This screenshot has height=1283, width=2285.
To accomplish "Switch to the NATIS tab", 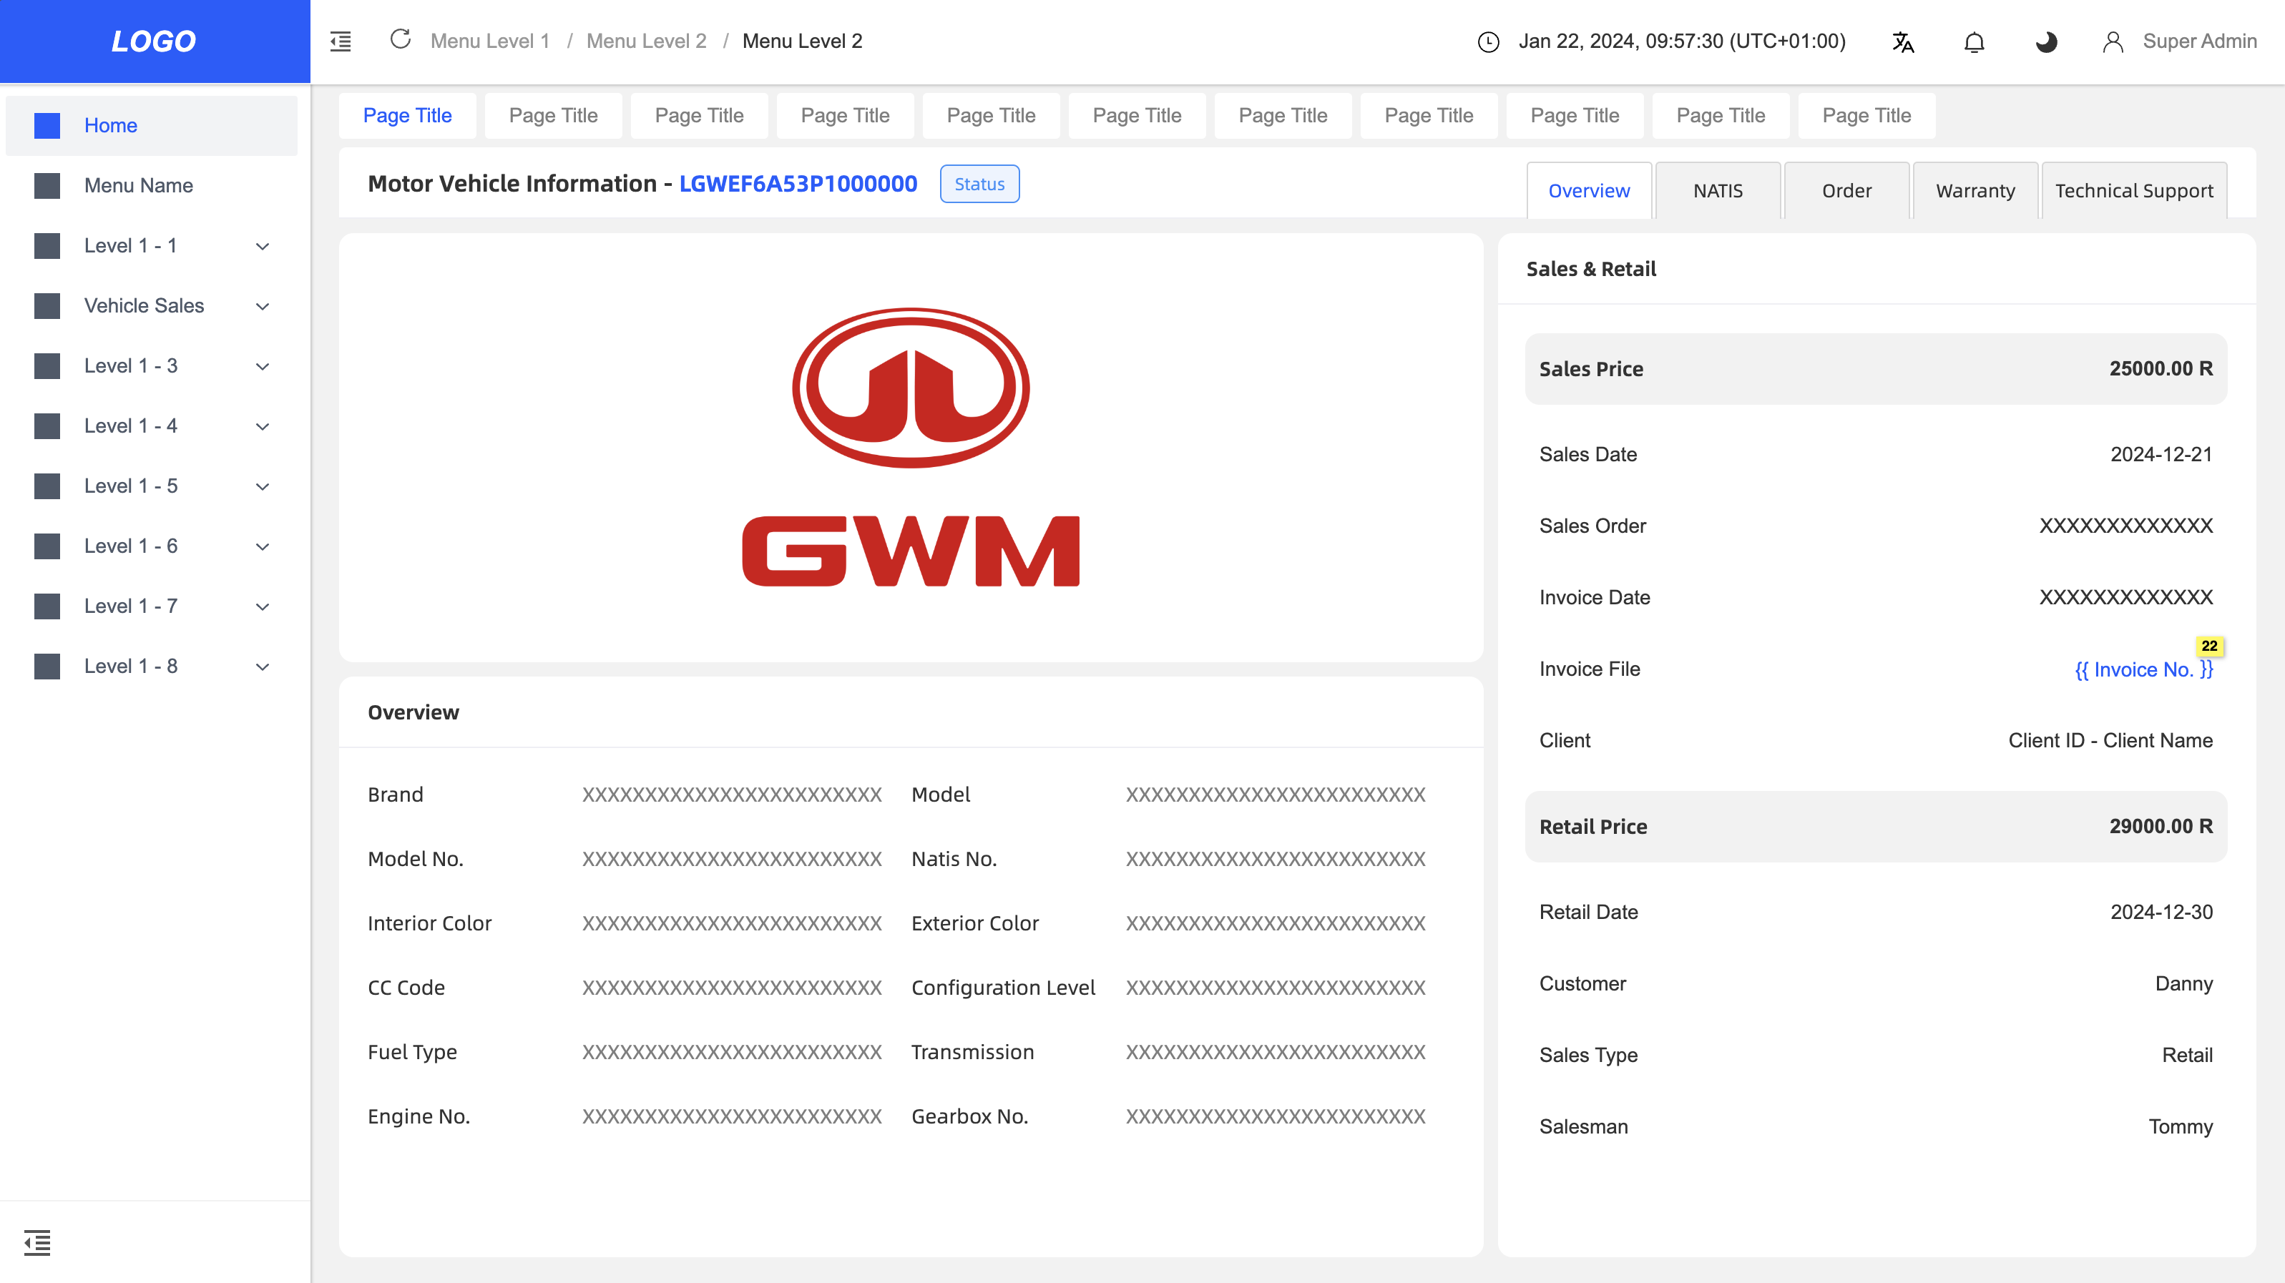I will click(x=1717, y=191).
